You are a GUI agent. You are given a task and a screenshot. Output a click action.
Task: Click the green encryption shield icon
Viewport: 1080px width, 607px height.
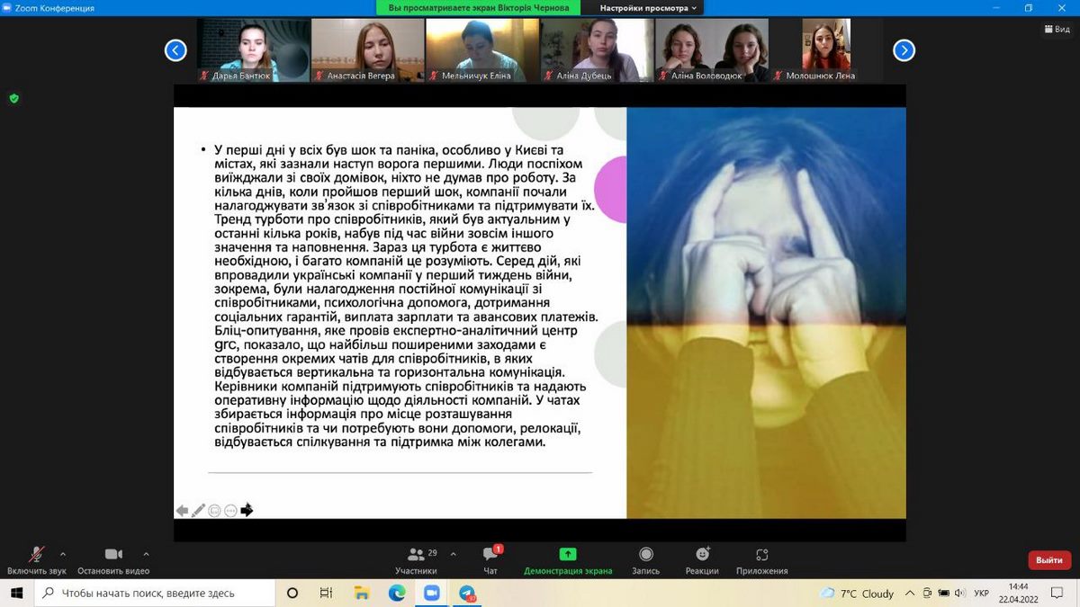coord(13,98)
